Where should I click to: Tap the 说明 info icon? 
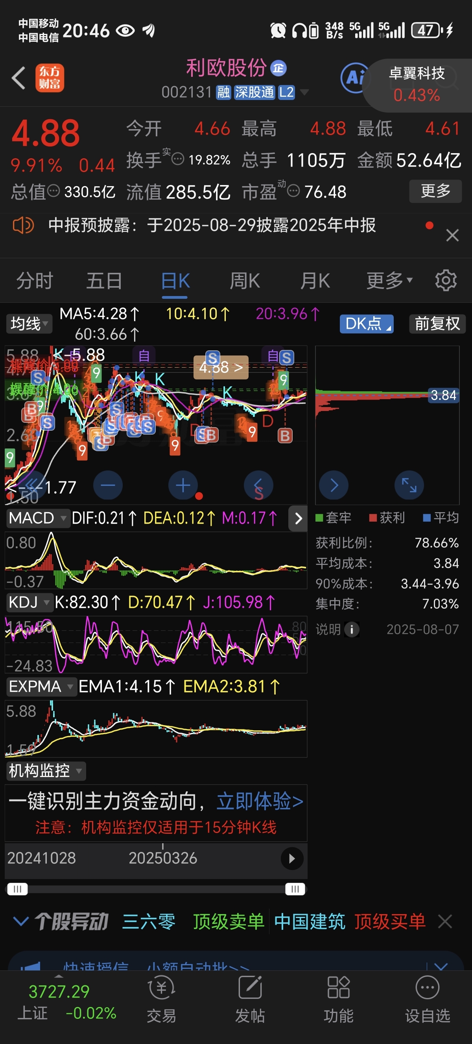coord(351,630)
